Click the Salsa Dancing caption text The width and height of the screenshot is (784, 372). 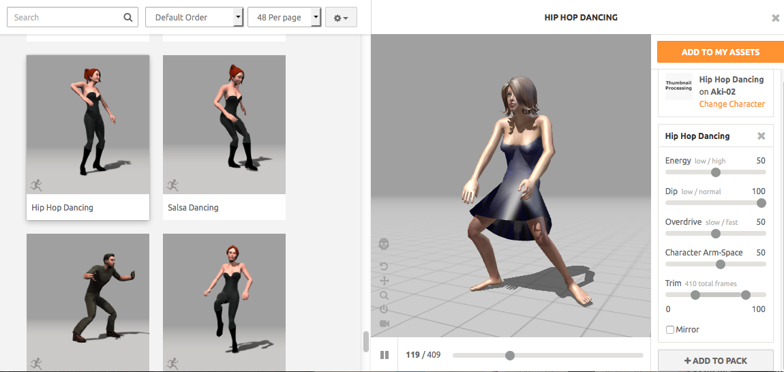[193, 208]
